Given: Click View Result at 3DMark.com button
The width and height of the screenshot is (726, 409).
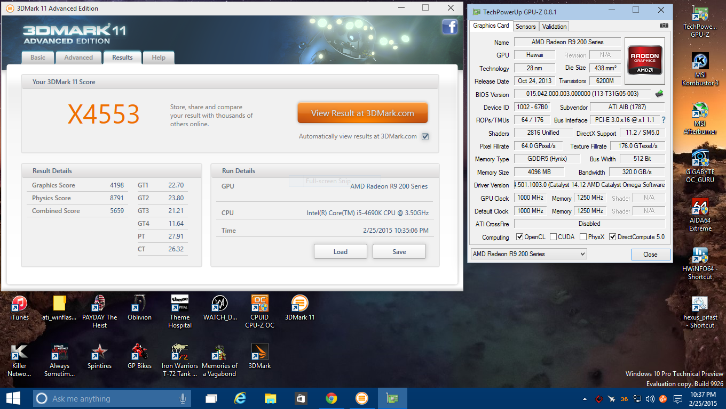Looking at the screenshot, I should [x=362, y=113].
